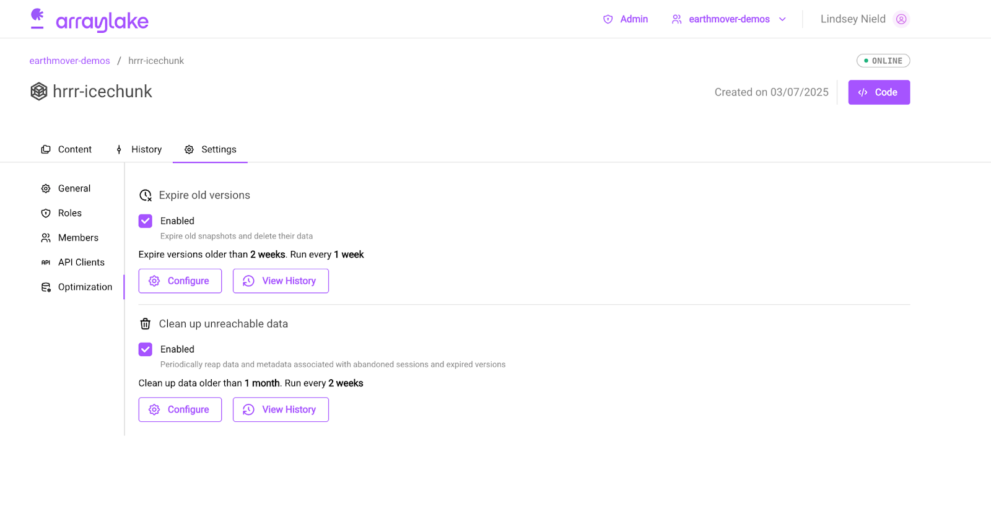Disable the Expire old versions checkbox

pyautogui.click(x=146, y=221)
